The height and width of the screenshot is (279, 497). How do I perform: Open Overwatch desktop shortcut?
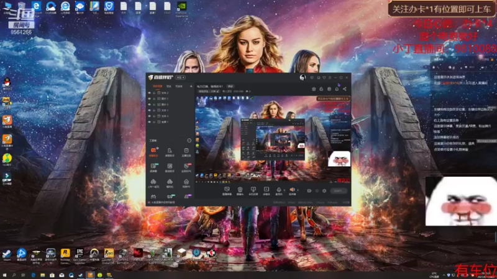coord(94,255)
